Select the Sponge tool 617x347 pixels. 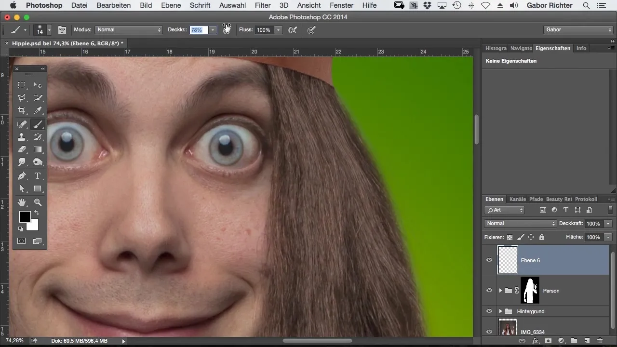[x=38, y=162]
